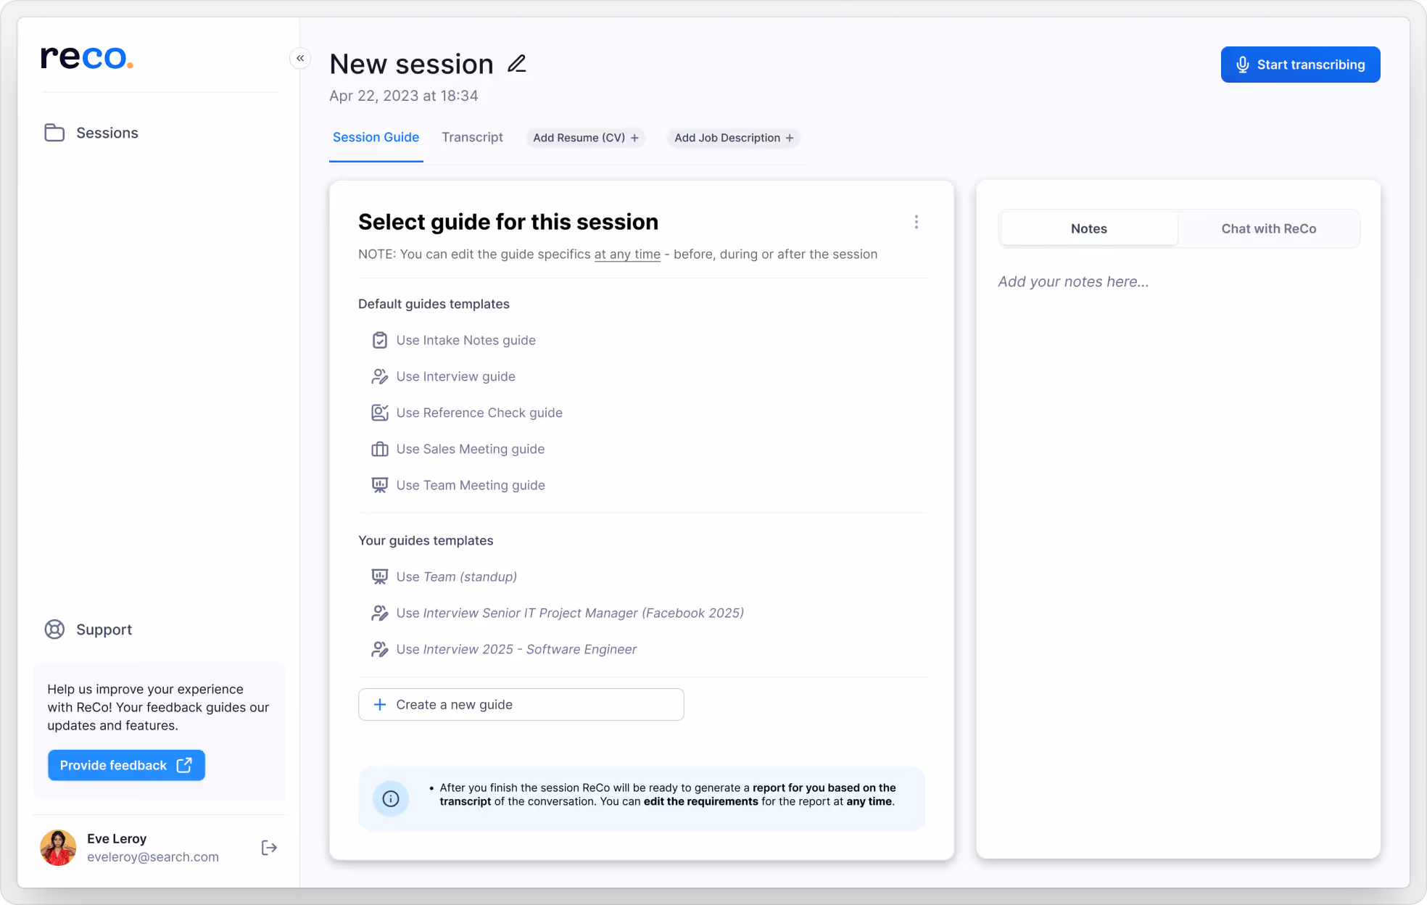This screenshot has width=1427, height=905.
Task: Start transcribing the session
Action: pyautogui.click(x=1300, y=64)
